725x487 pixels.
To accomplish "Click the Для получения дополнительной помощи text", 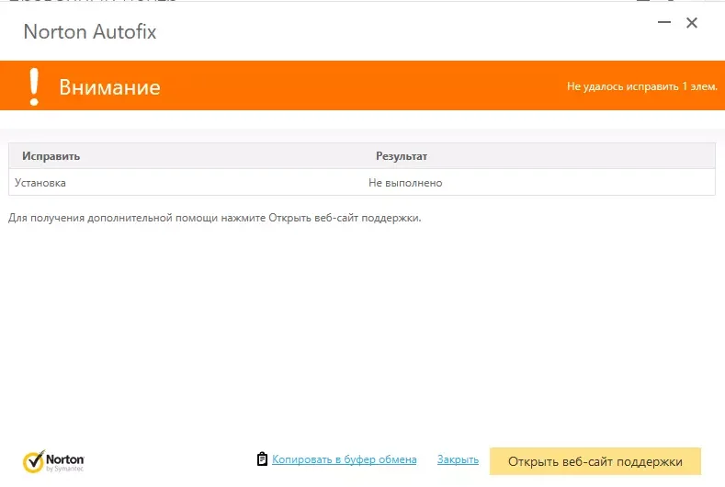I will 214,218.
